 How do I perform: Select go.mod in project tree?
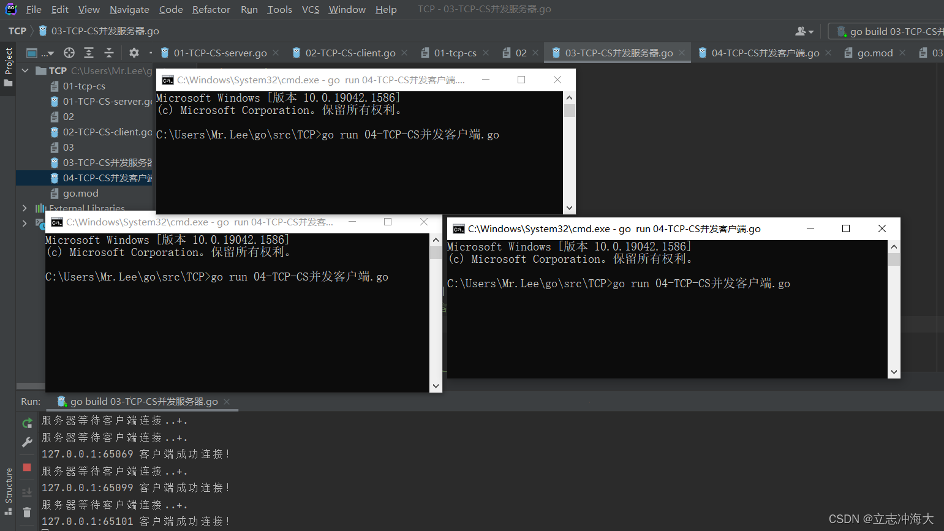click(x=80, y=194)
